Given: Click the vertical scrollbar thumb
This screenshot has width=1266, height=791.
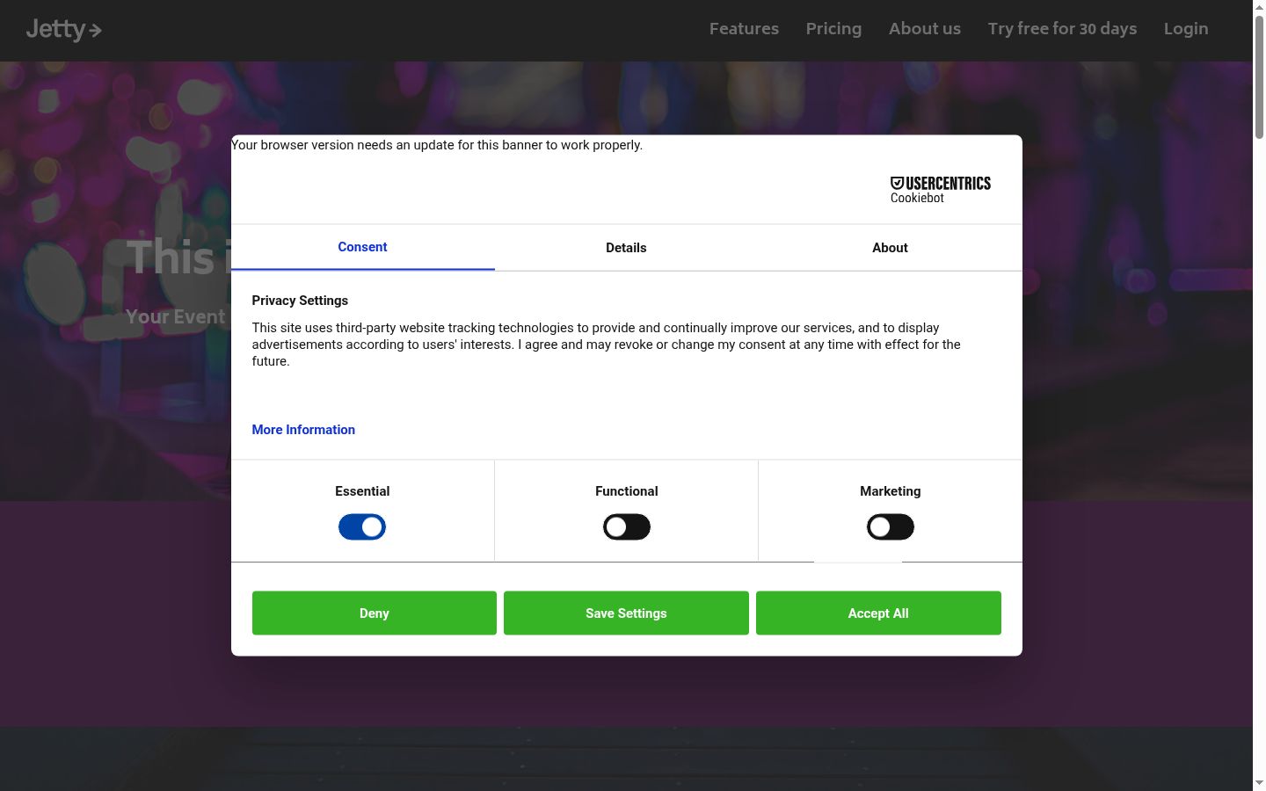Looking at the screenshot, I should (1259, 77).
